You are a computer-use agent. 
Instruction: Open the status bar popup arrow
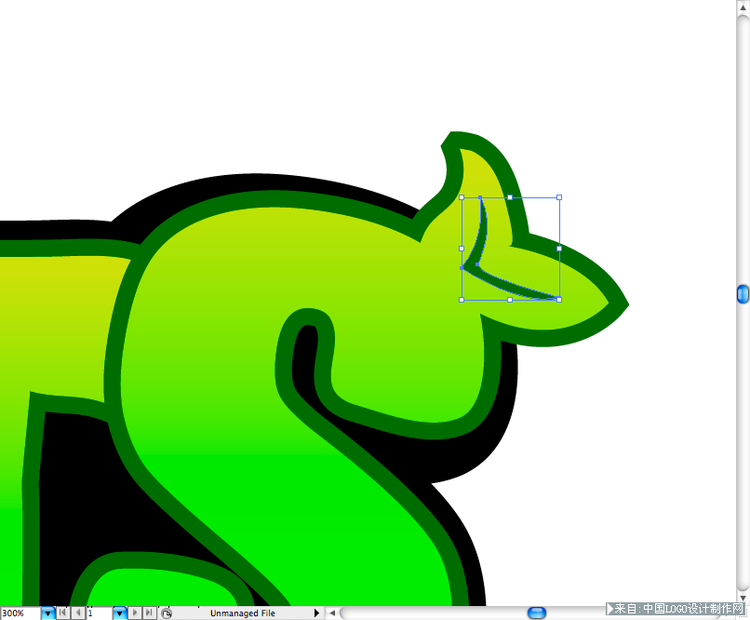[316, 613]
